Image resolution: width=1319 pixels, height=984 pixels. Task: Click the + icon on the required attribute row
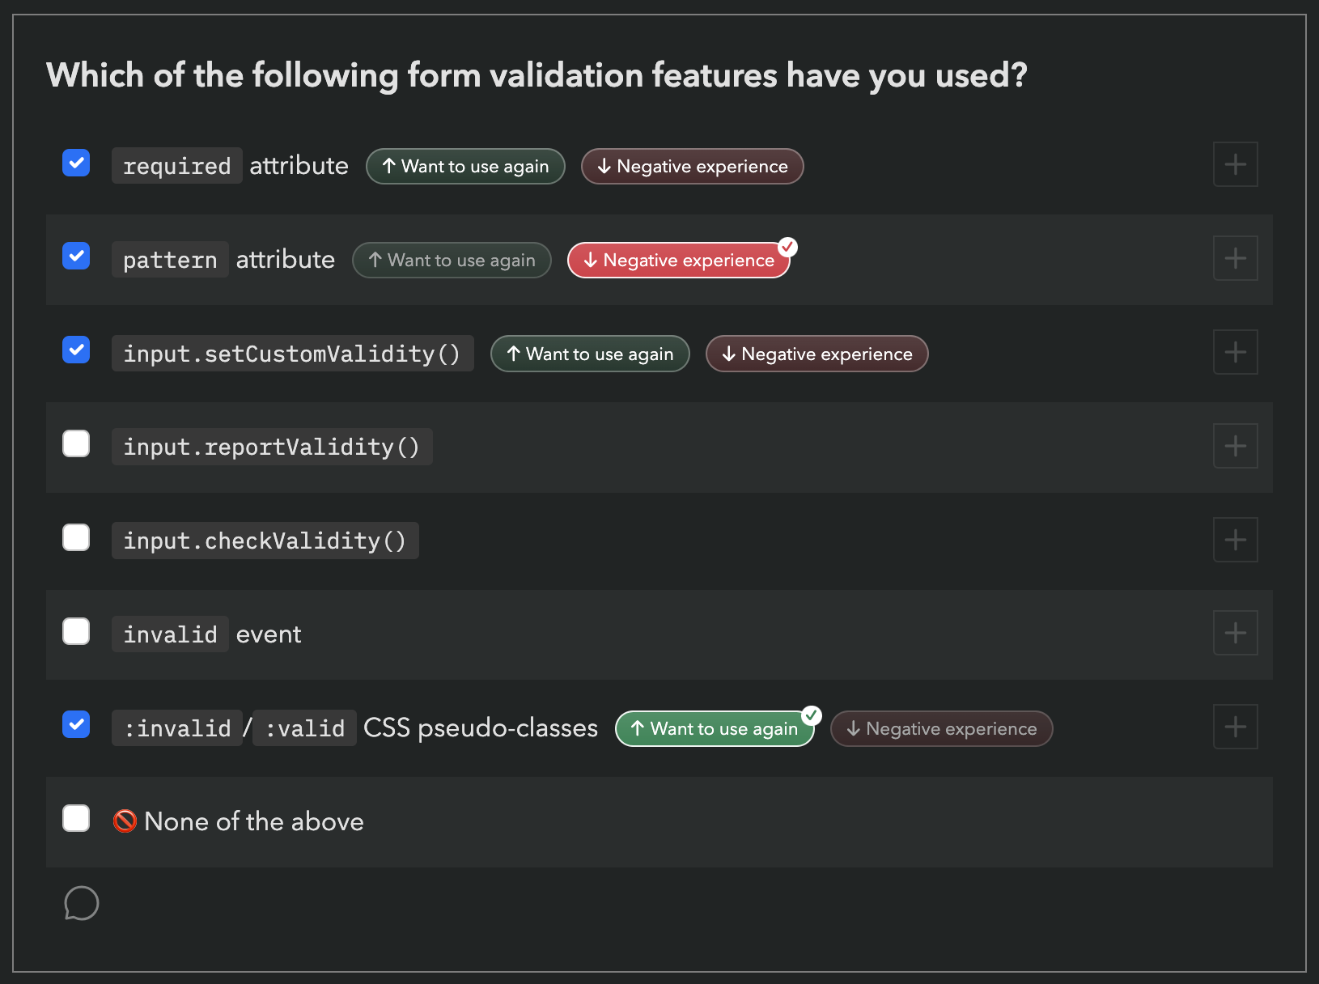coord(1235,163)
